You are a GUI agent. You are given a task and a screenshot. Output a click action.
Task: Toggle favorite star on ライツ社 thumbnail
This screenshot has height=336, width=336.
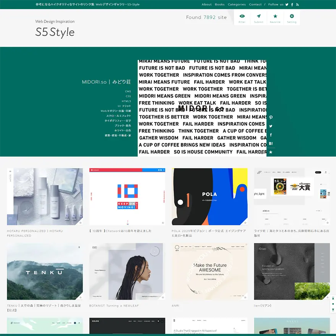[x=328, y=223]
